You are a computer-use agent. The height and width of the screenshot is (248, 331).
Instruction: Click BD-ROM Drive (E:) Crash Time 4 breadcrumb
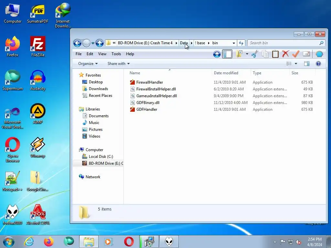(x=145, y=43)
